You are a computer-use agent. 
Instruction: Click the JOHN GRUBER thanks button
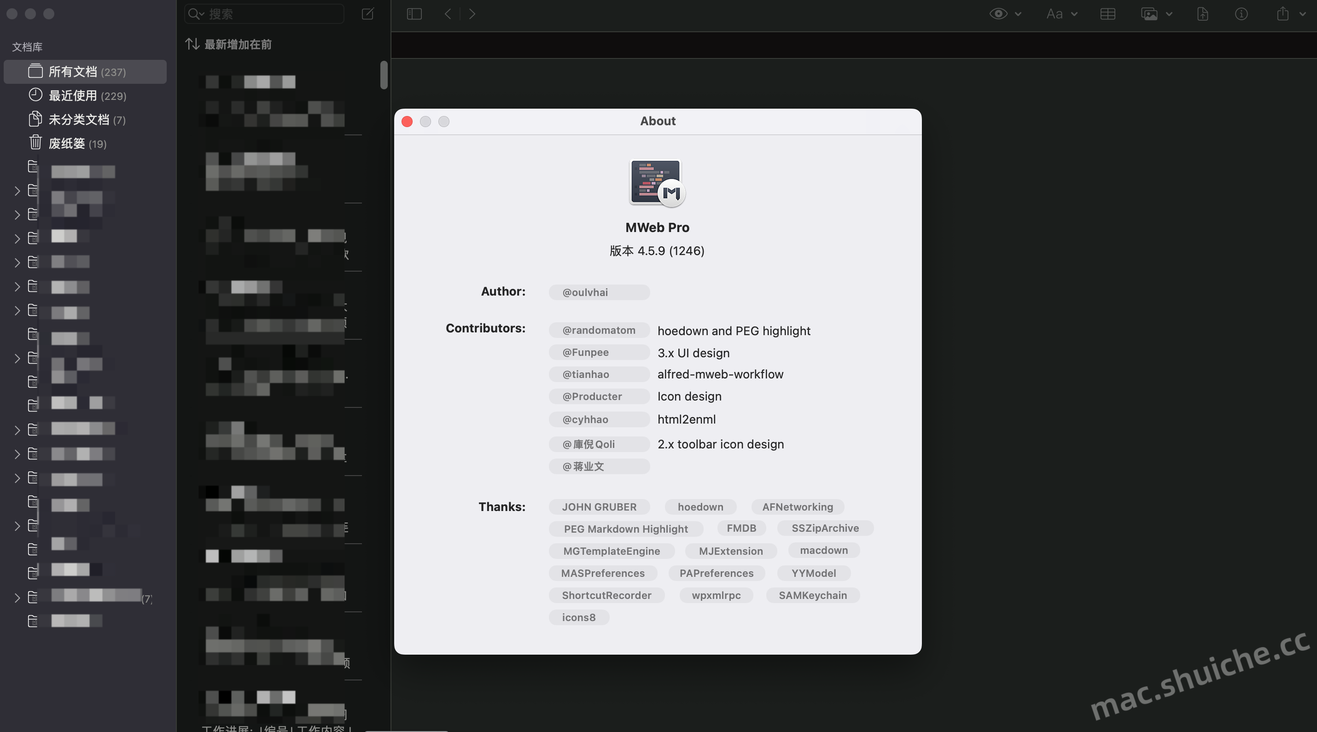point(599,506)
